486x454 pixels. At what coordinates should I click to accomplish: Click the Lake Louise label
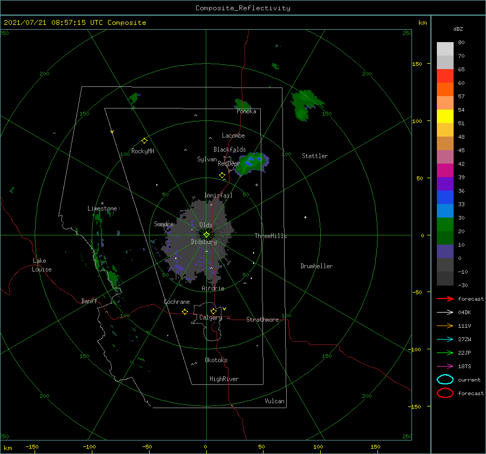(x=42, y=265)
